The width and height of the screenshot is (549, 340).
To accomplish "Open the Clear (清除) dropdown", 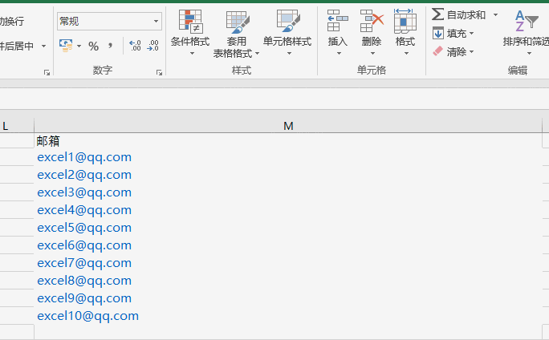I will [x=472, y=52].
